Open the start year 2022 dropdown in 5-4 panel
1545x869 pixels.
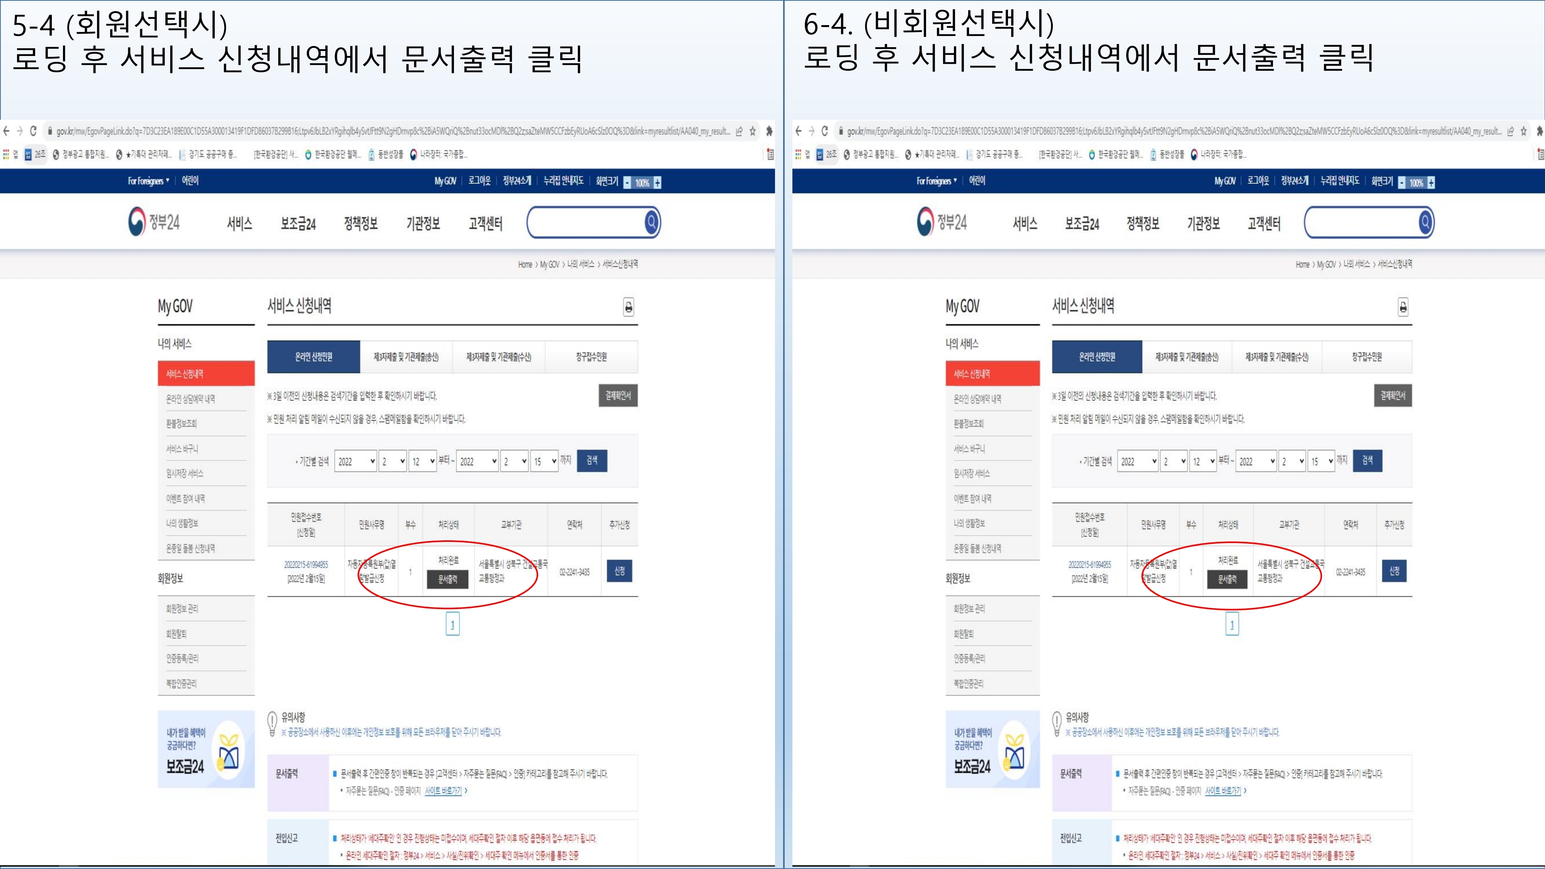coord(355,461)
